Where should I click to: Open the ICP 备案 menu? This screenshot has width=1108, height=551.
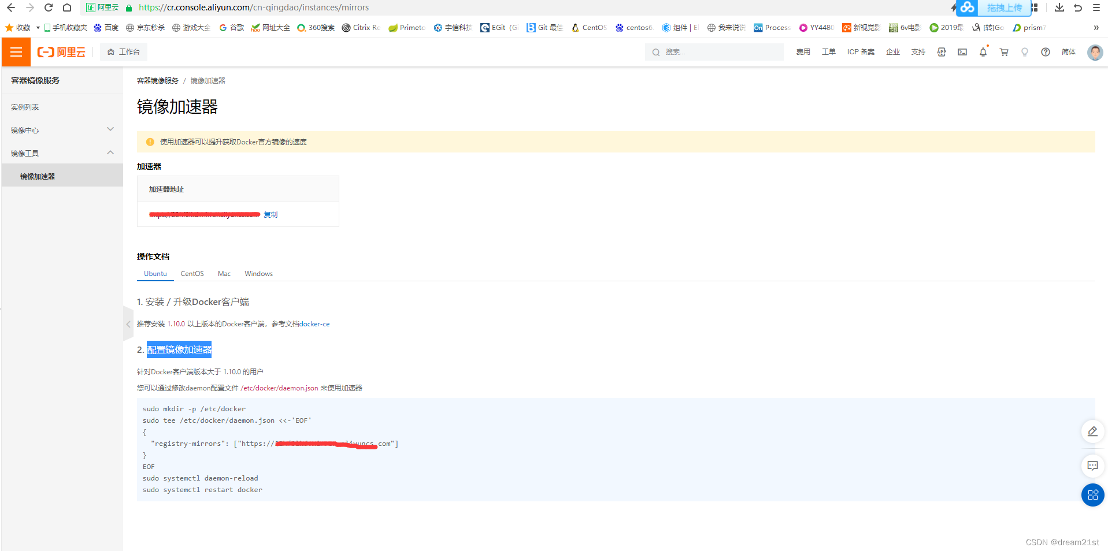coord(861,52)
